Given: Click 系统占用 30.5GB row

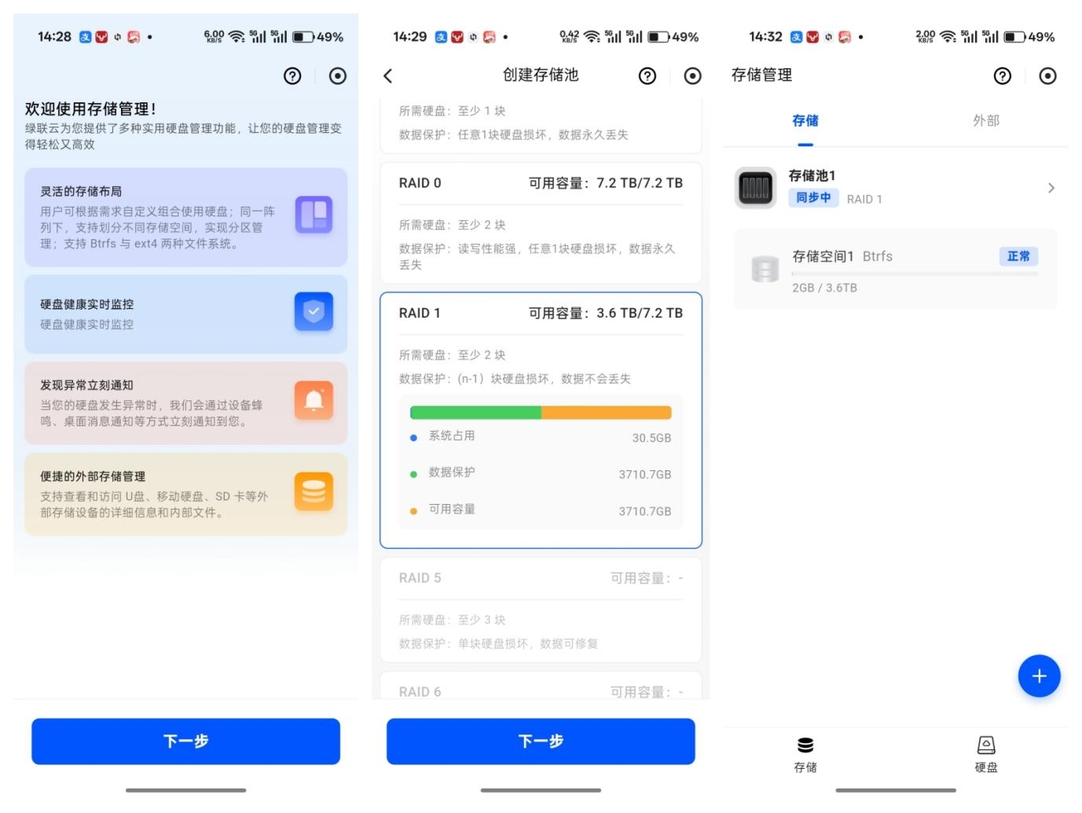Looking at the screenshot, I should tap(541, 437).
